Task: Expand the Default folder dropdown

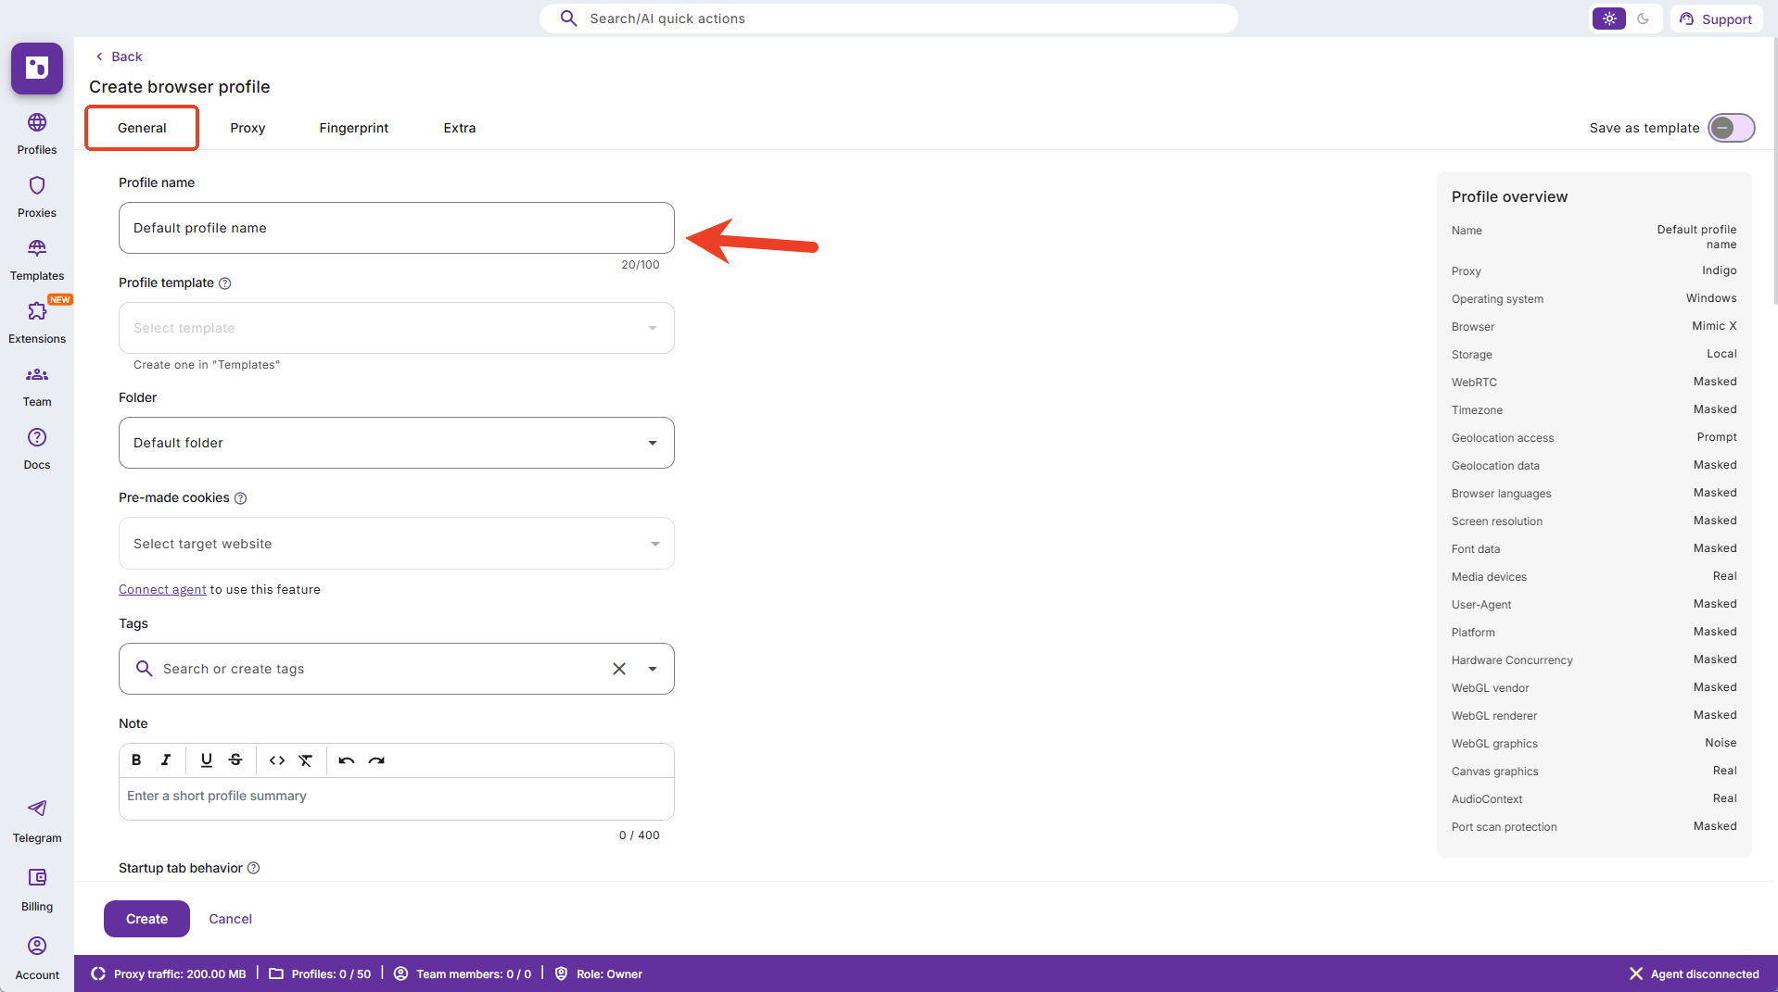Action: [x=652, y=443]
